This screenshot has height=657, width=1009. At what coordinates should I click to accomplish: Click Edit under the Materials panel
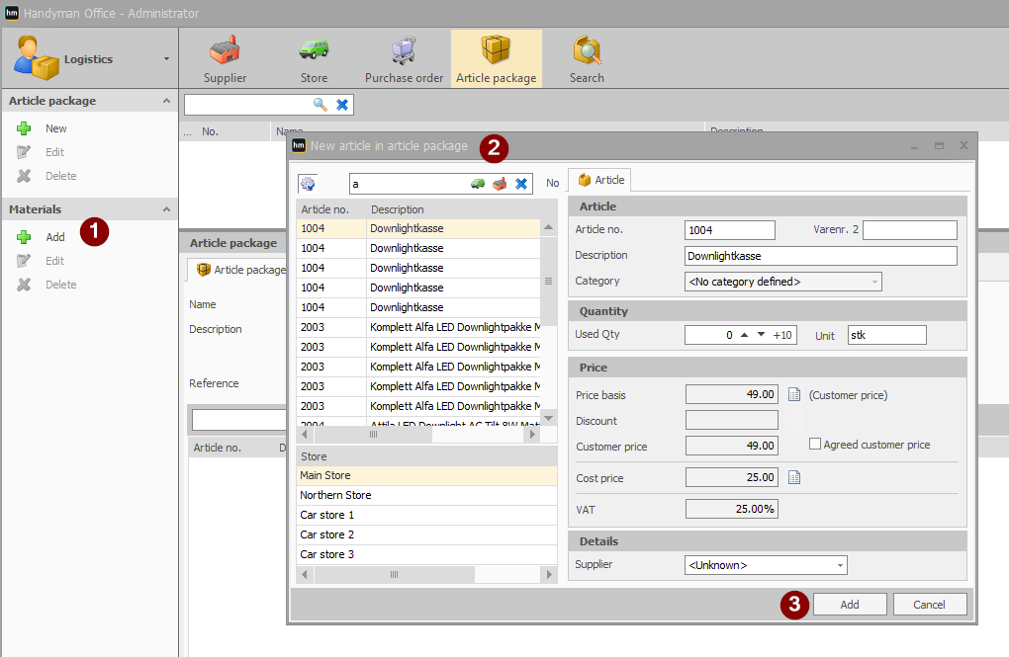54,261
